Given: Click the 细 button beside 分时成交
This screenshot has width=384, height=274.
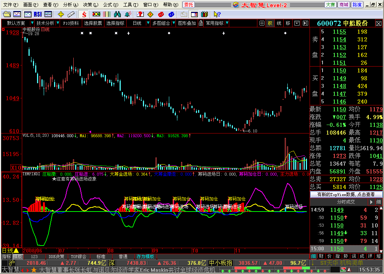Looking at the screenshot, I should click(378, 202).
